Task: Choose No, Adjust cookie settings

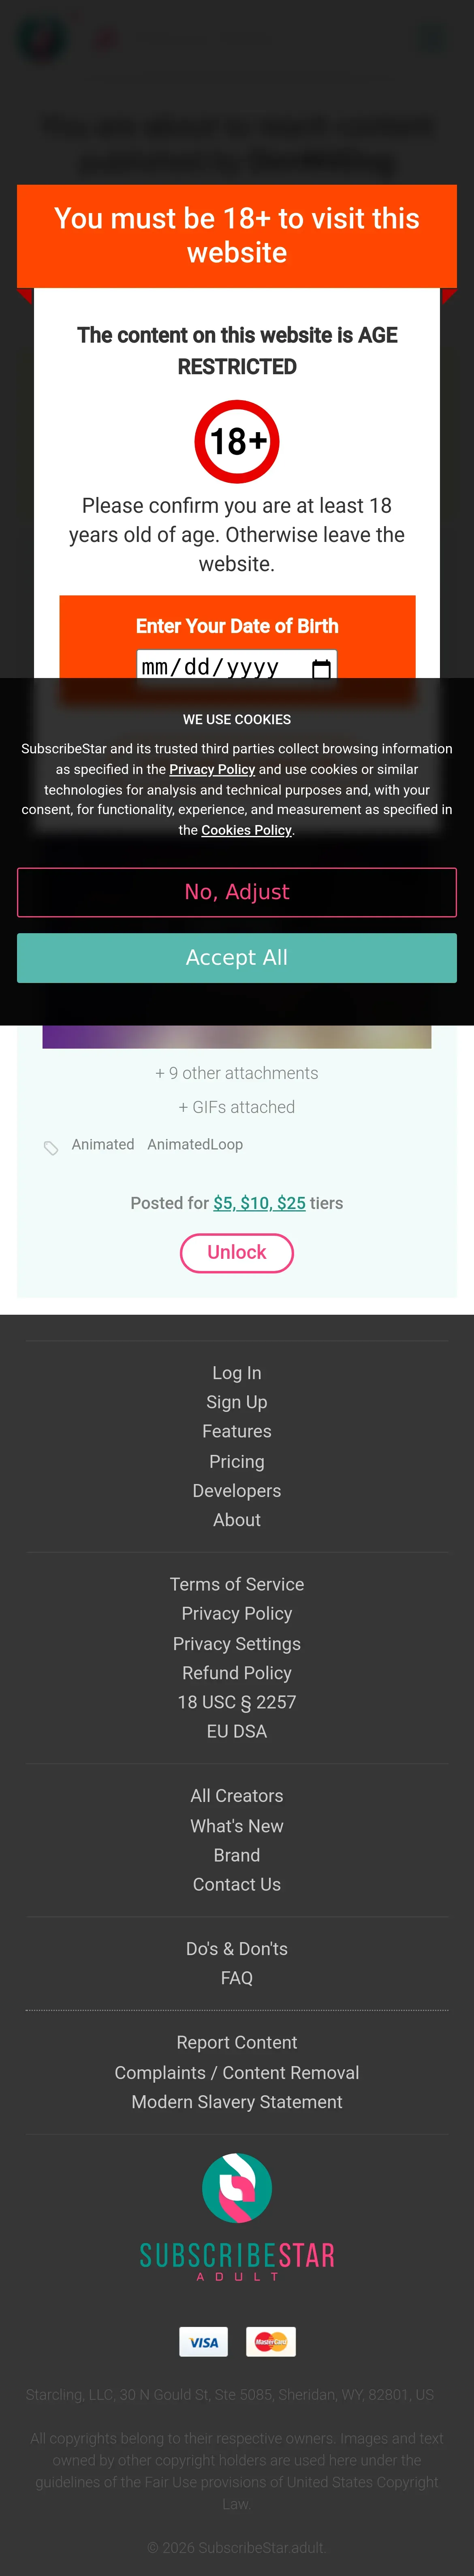Action: pos(237,892)
